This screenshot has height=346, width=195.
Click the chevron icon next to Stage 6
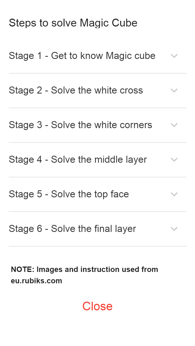pos(174,229)
